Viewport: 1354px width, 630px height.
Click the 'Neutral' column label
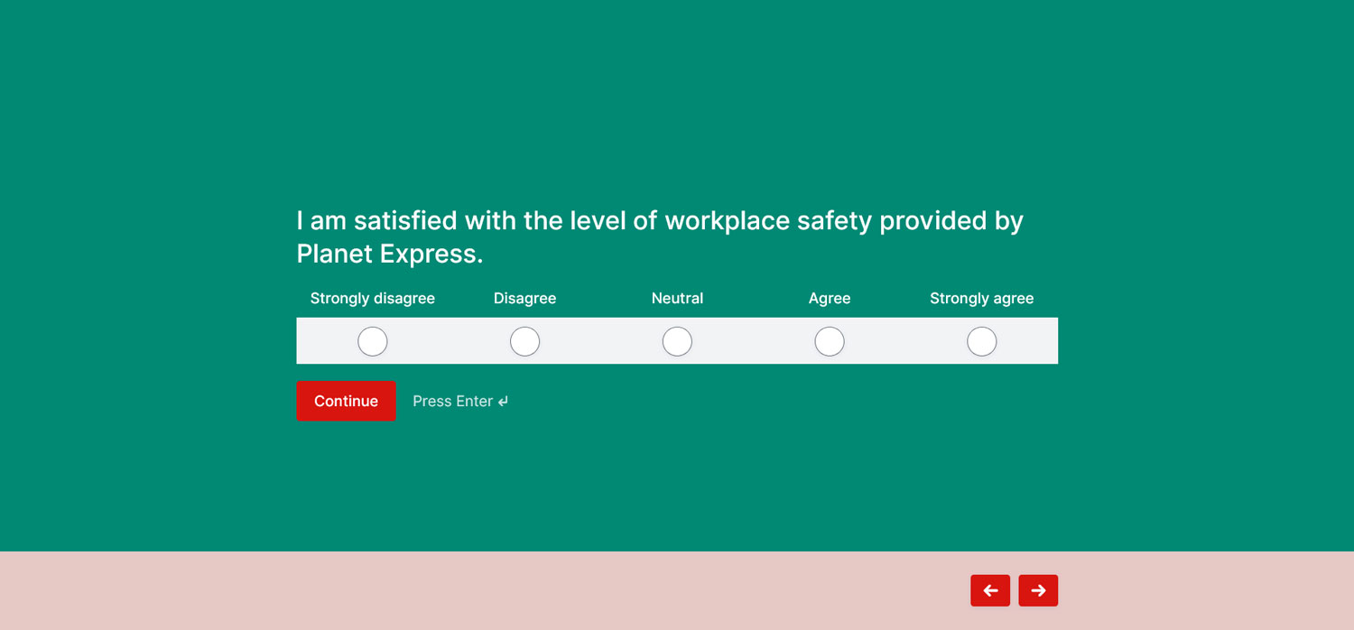tap(677, 299)
